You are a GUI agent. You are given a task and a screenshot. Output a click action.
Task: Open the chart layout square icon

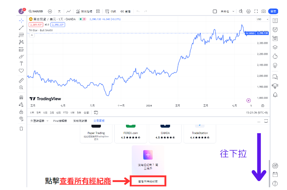215,11
